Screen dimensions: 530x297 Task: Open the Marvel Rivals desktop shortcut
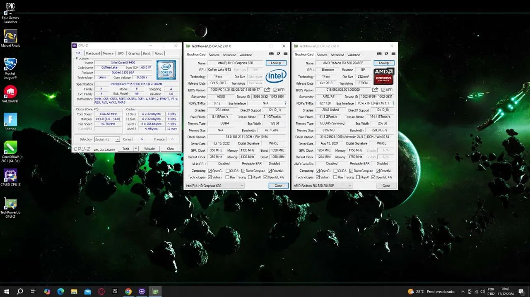pyautogui.click(x=10, y=38)
